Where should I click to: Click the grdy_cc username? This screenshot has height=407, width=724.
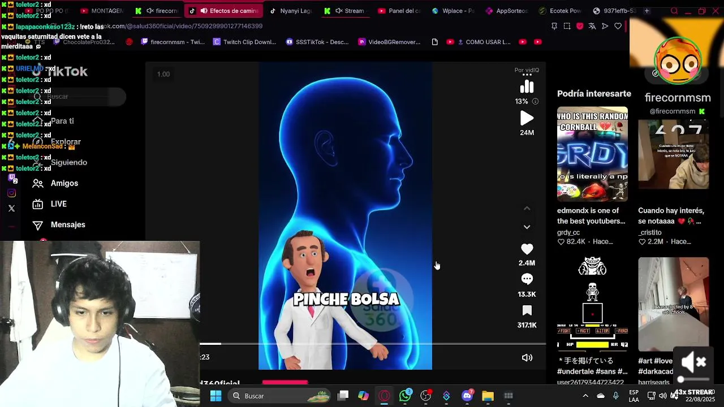pyautogui.click(x=568, y=232)
